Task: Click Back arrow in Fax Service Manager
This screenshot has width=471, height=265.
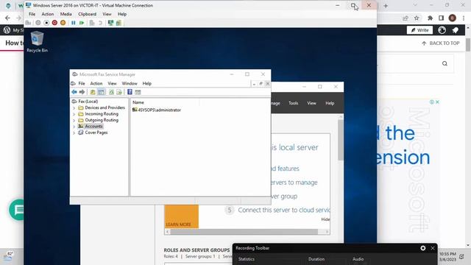Action: coord(74,92)
